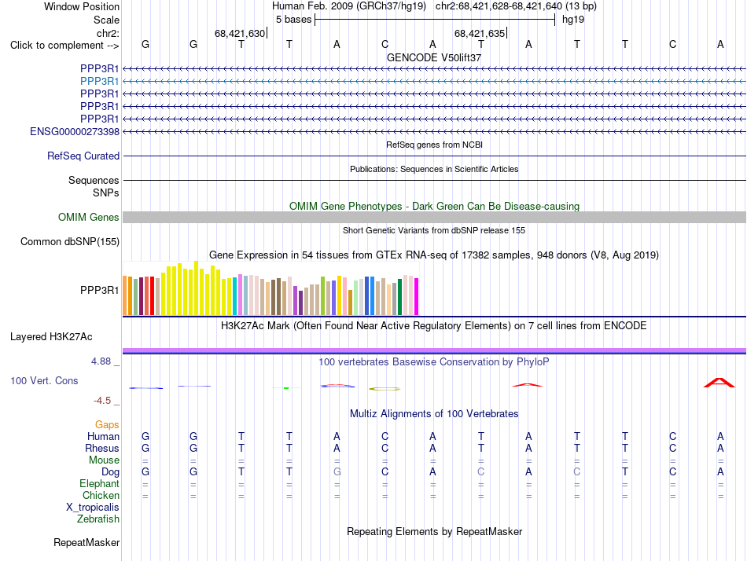
Task: Click the olive oval conservation glyph
Action: click(x=385, y=389)
